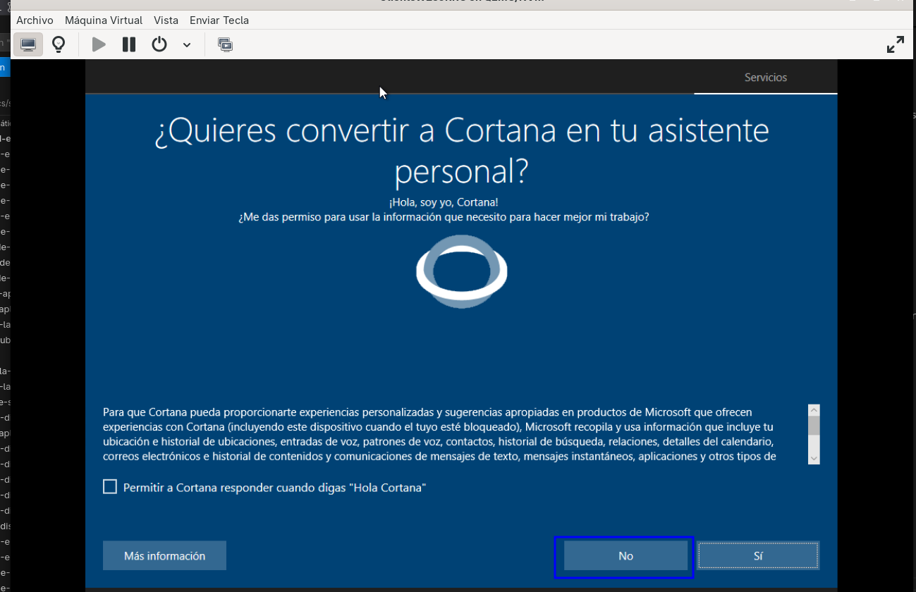Open virtual hardware details lightbulb icon

pos(59,44)
